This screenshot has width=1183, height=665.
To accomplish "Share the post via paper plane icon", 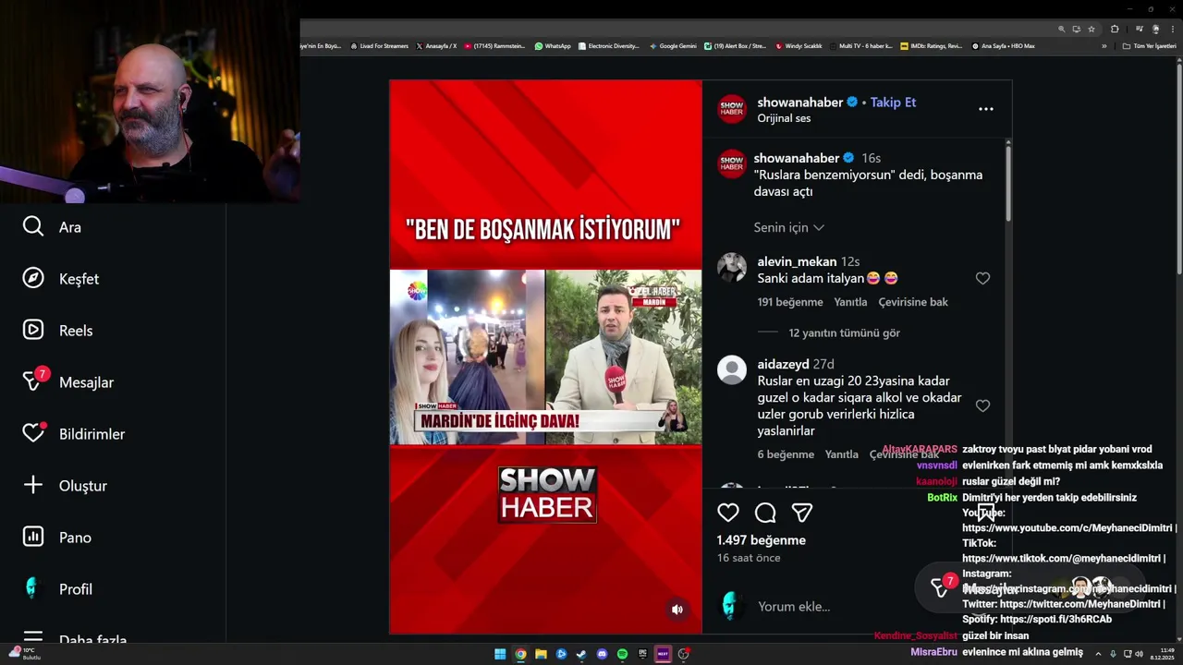I will [801, 513].
